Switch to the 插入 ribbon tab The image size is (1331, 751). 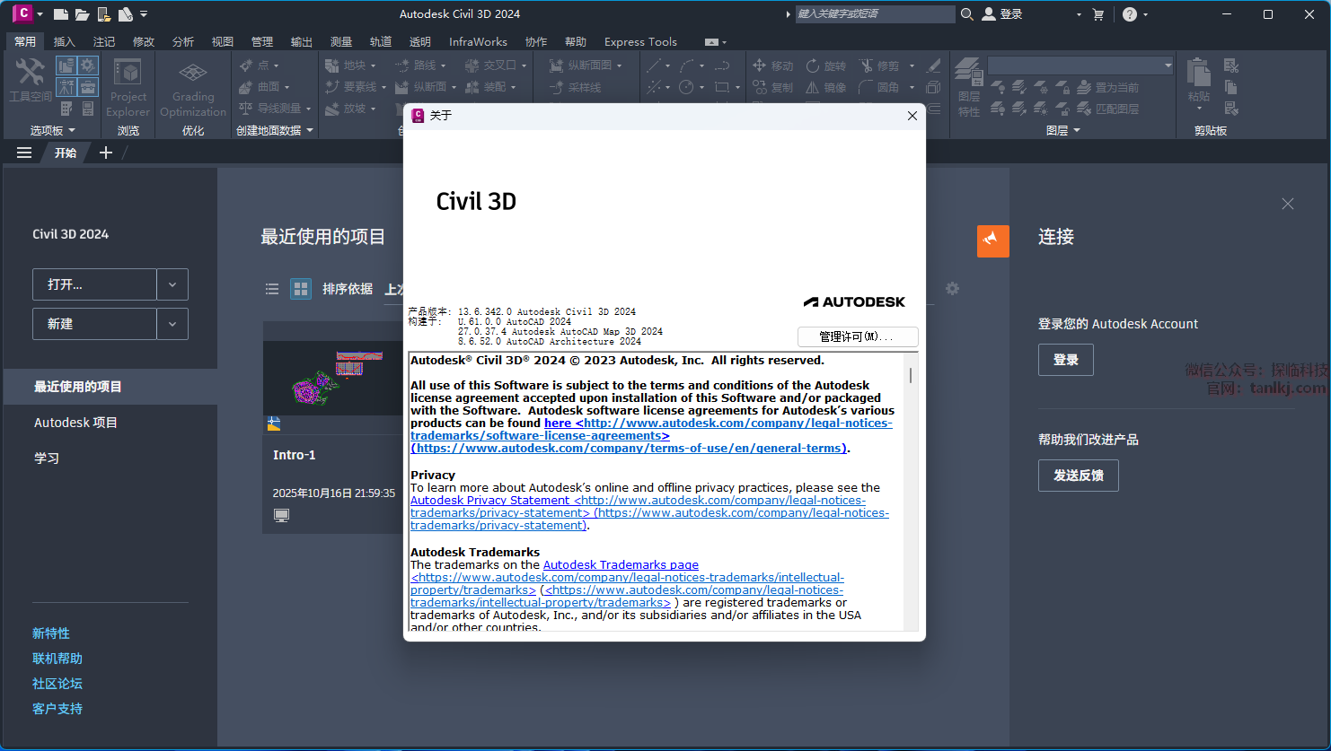coord(65,41)
